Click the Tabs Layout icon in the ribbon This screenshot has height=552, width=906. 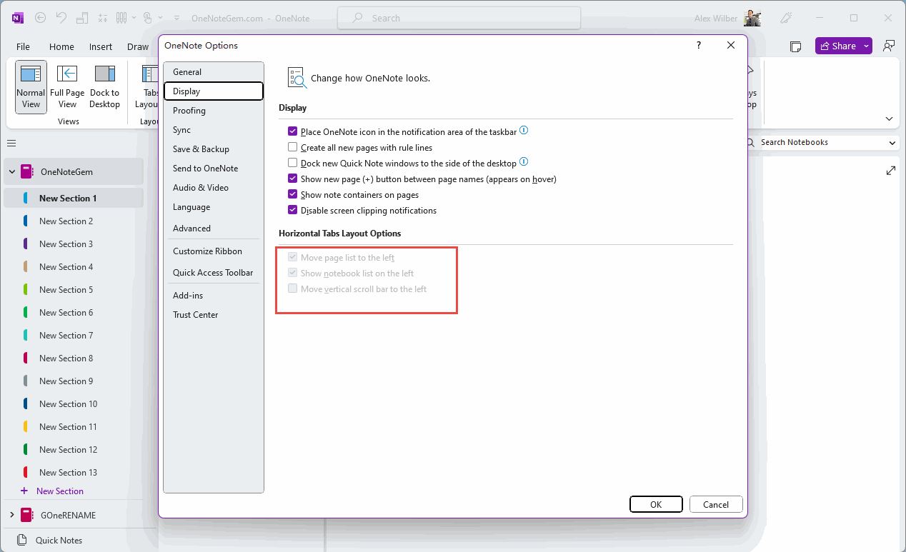pos(150,74)
